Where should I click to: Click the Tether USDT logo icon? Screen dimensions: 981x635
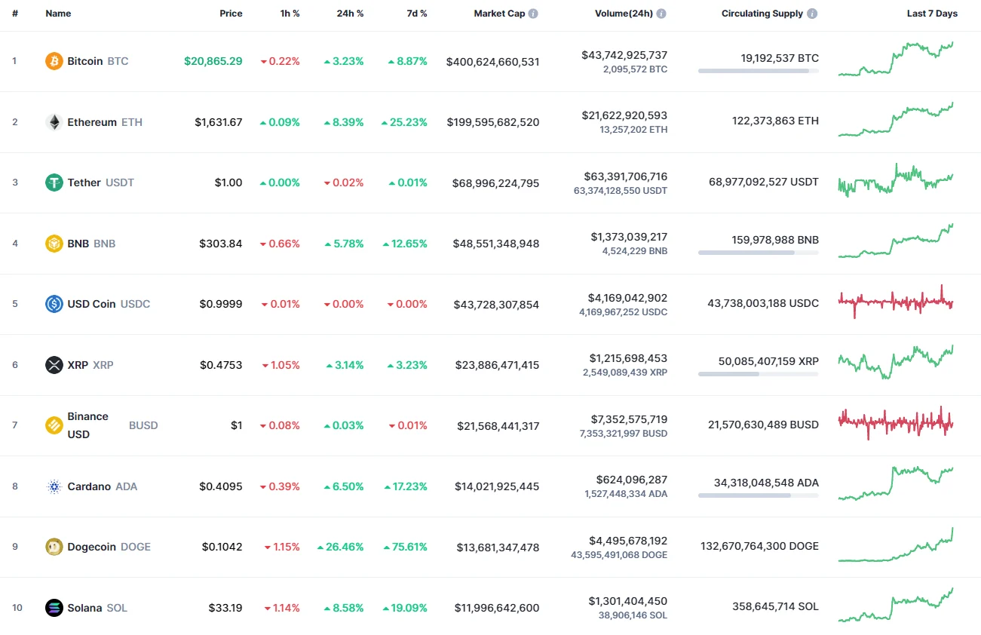52,183
